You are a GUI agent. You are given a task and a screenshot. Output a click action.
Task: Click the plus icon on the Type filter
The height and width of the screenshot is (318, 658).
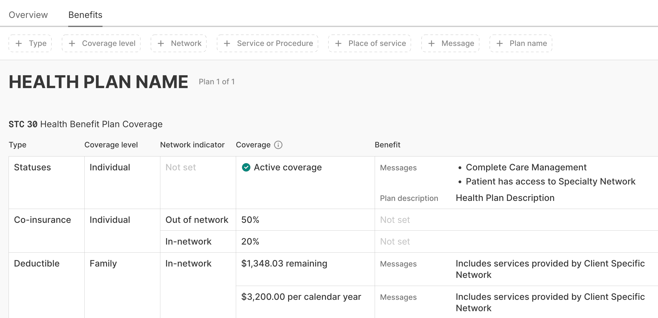point(18,43)
